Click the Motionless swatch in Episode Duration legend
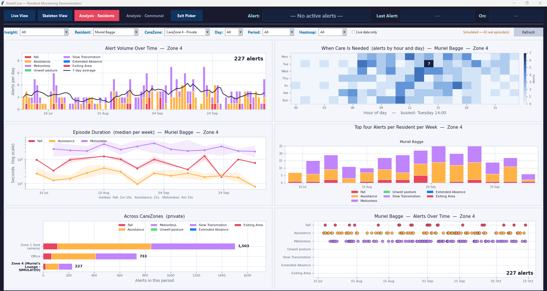547x291 pixels. tap(84, 141)
